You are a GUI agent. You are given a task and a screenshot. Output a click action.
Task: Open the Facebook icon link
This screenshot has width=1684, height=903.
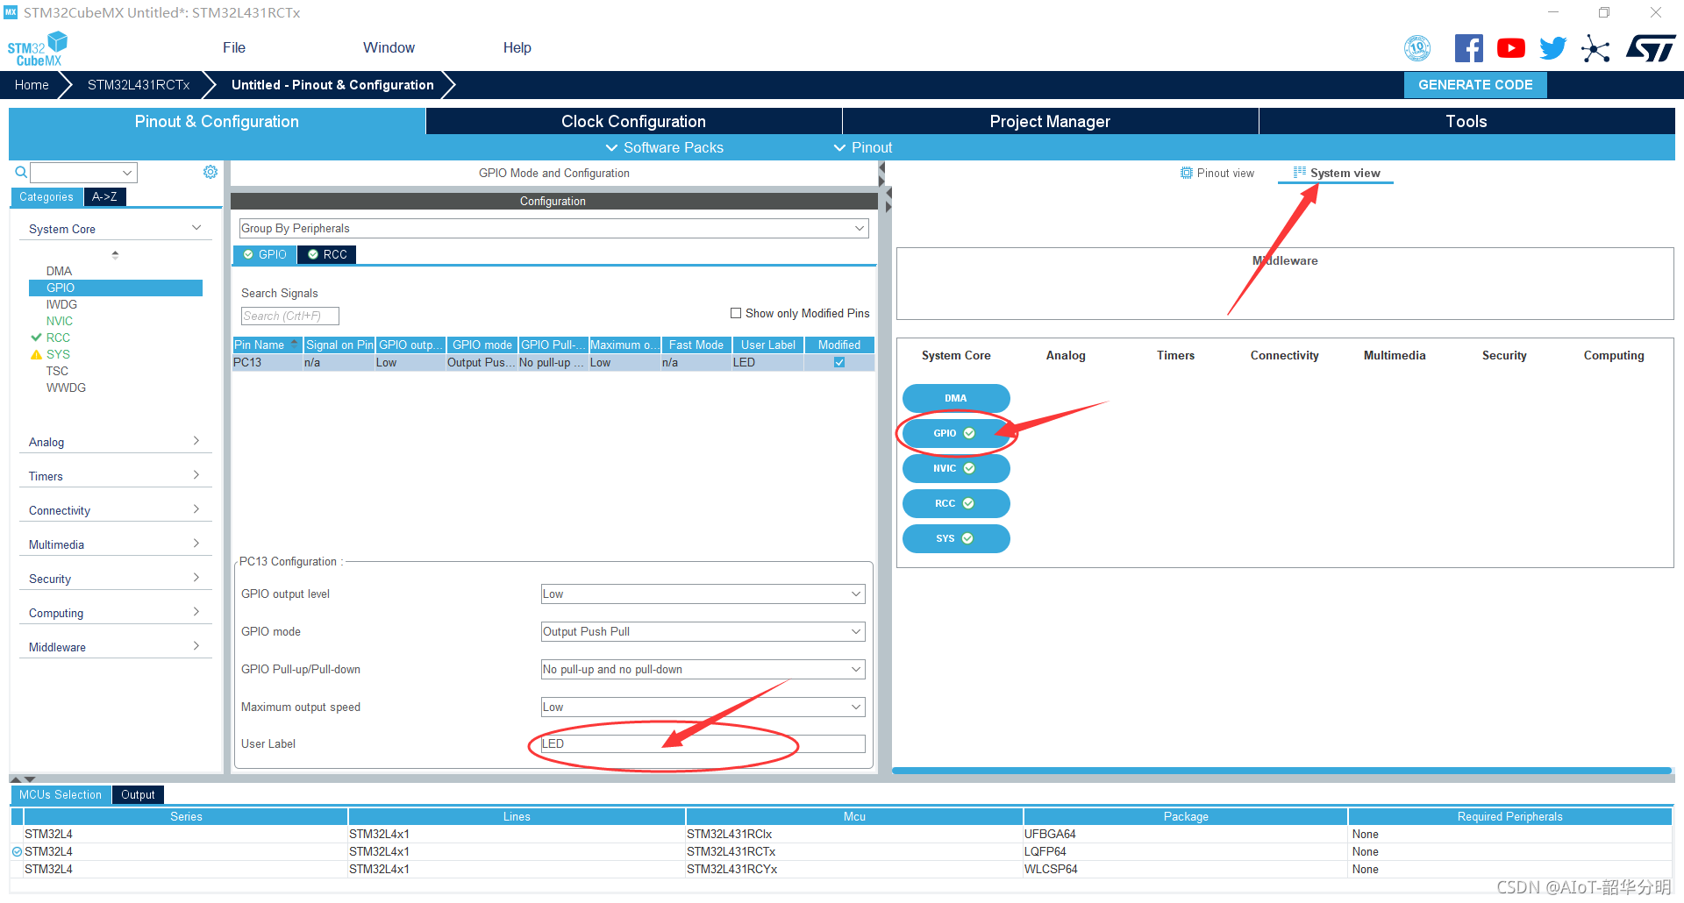(x=1468, y=48)
